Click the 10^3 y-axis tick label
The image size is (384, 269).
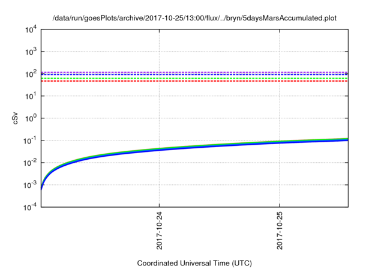(x=31, y=52)
